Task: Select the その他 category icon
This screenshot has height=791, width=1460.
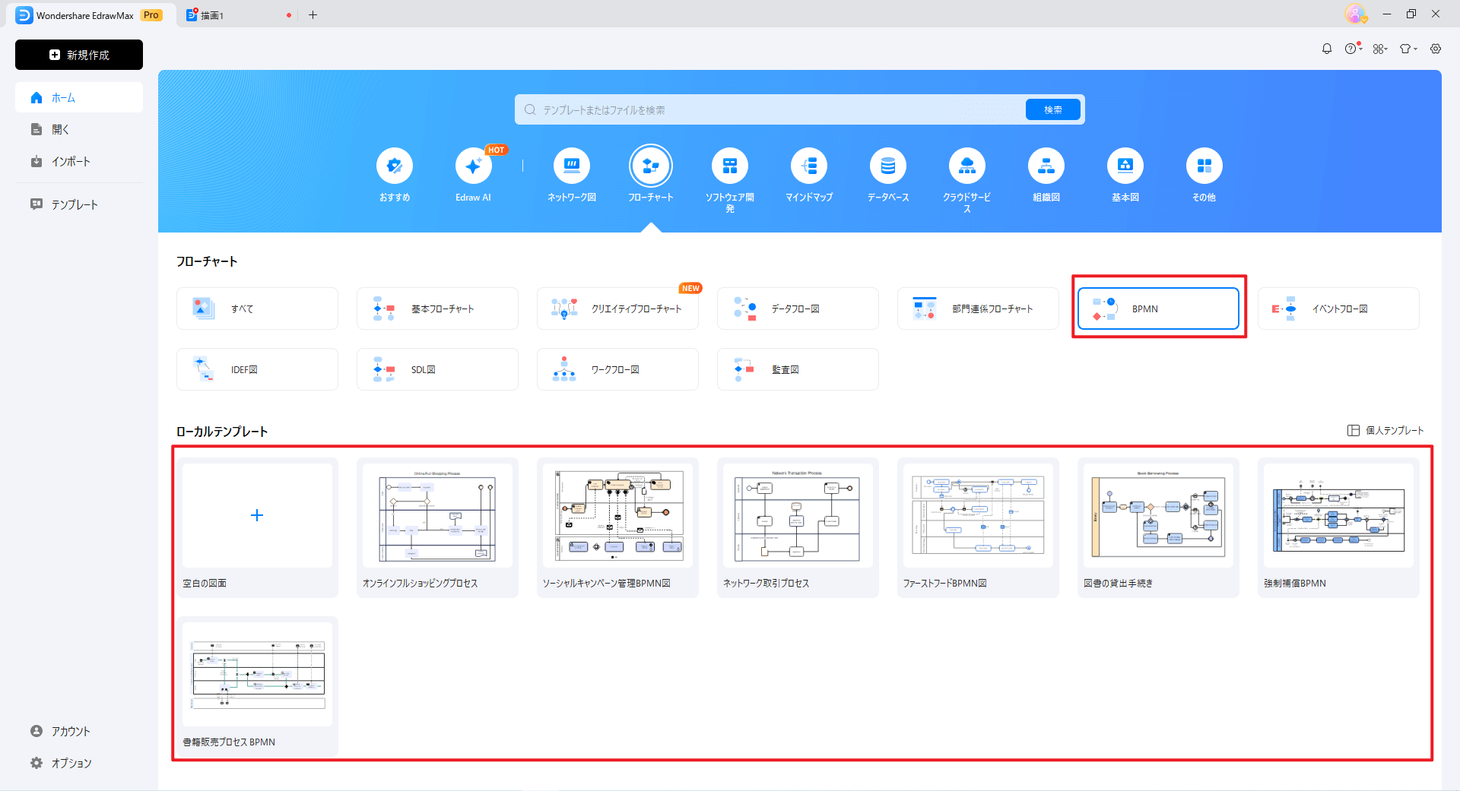Action: point(1204,166)
